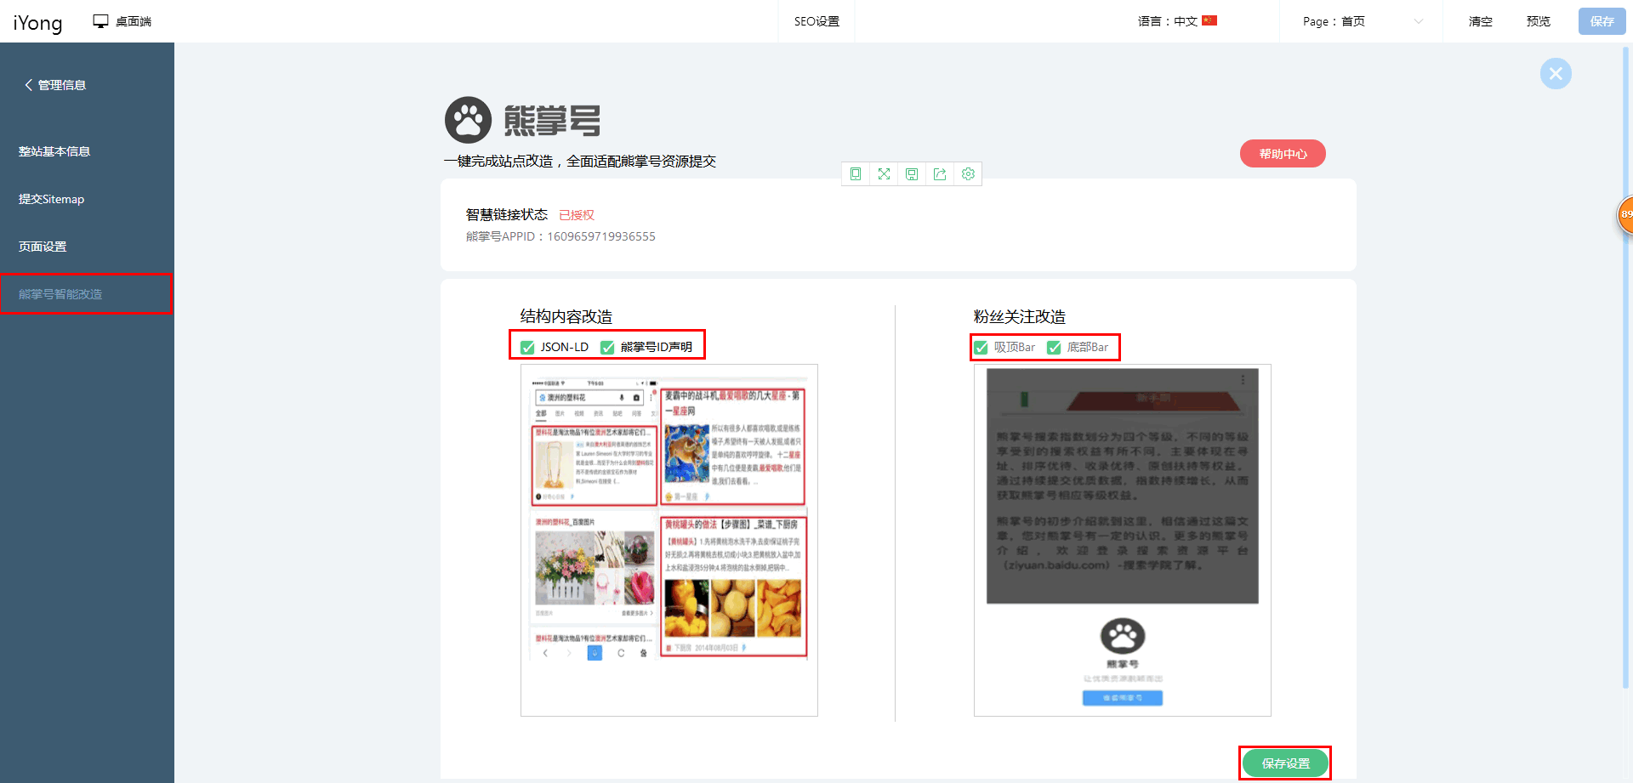This screenshot has width=1633, height=783.
Task: Click the iYong logo
Action: click(37, 22)
